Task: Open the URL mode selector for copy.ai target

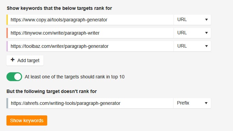Action: 192,20
